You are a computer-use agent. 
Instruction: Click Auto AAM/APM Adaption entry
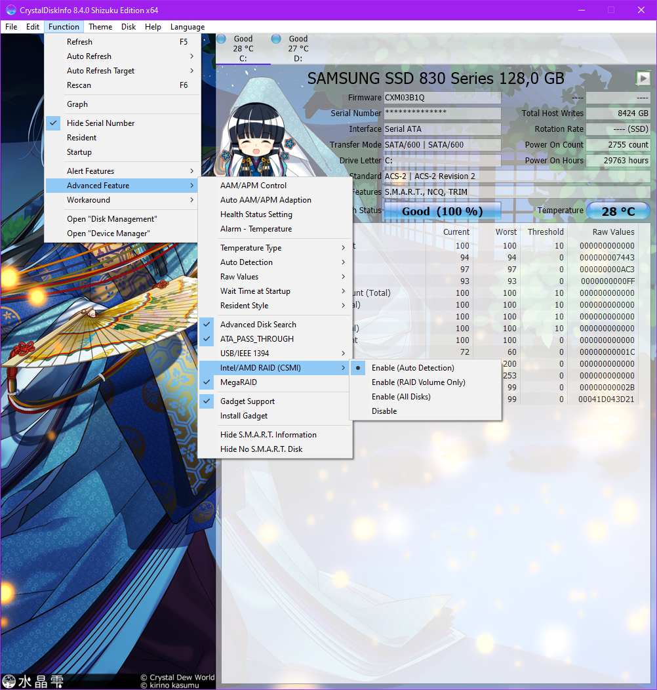pos(275,200)
